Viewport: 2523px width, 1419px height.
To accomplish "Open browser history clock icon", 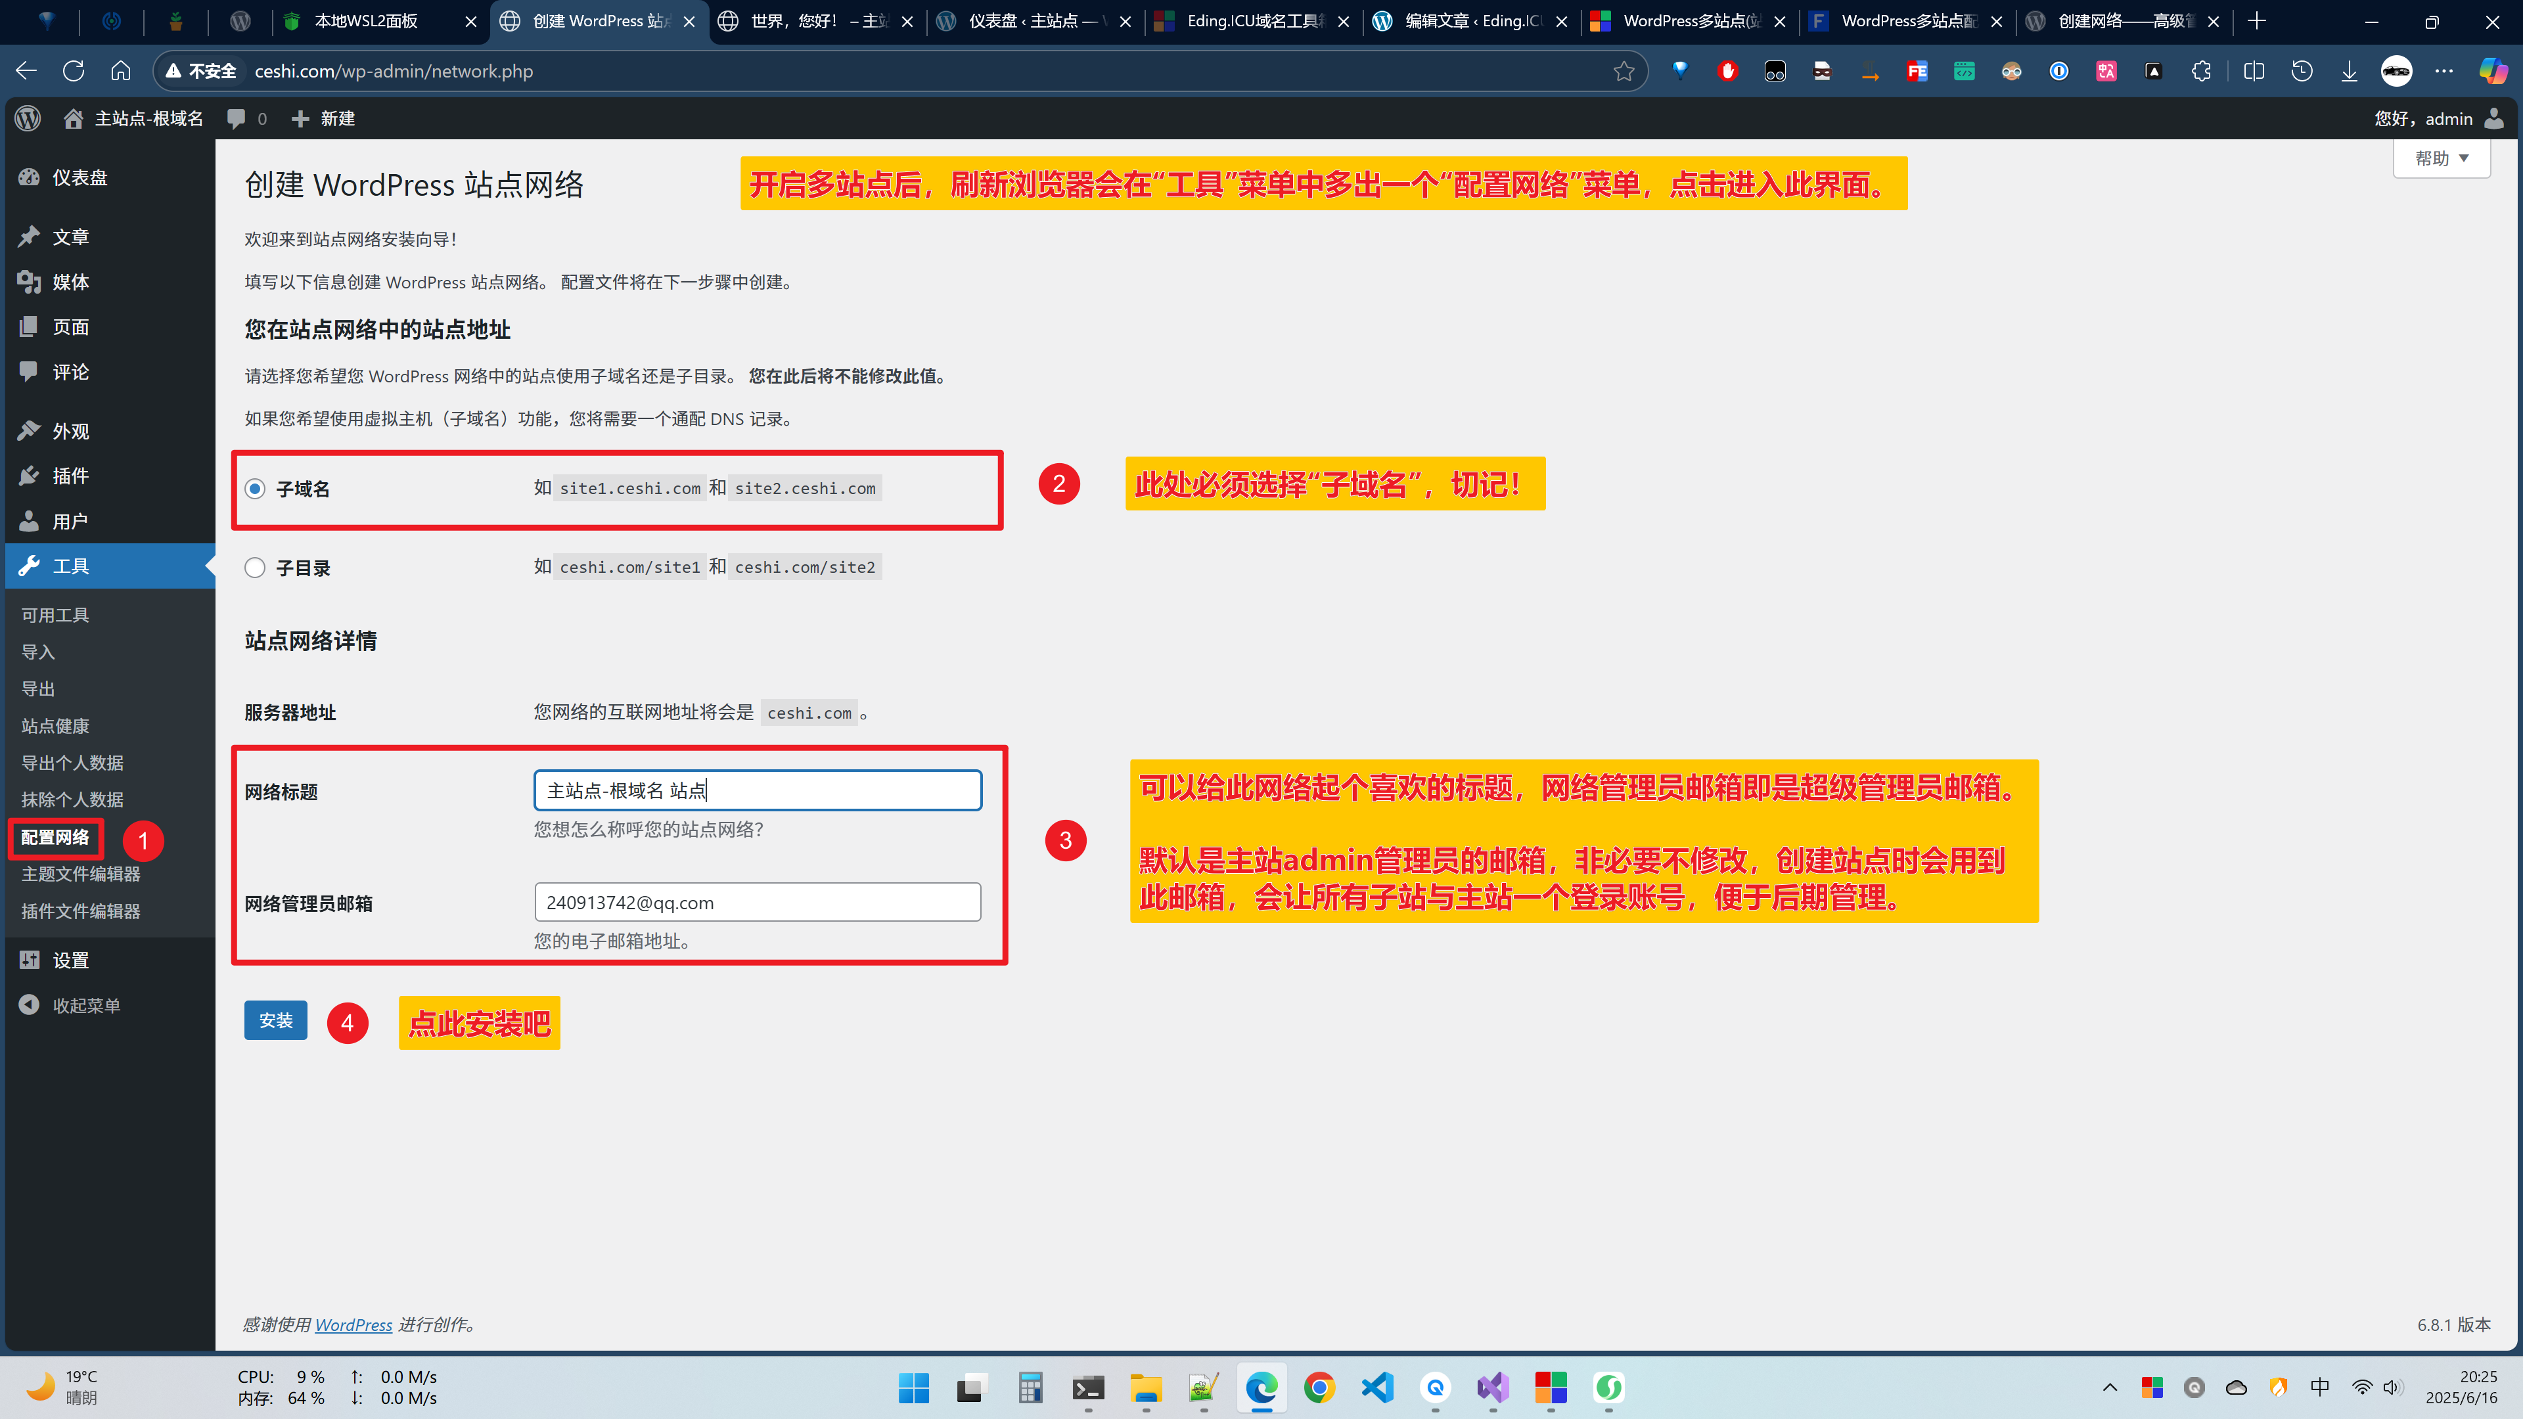I will click(x=2302, y=70).
